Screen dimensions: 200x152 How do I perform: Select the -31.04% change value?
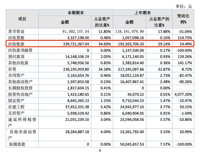coord(185,32)
